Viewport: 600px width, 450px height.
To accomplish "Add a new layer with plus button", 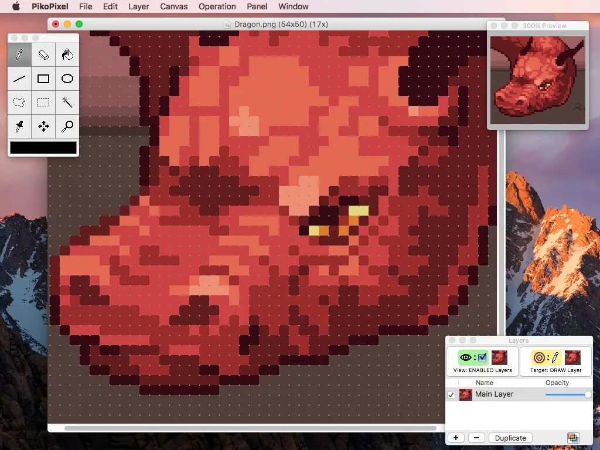I will tap(456, 438).
